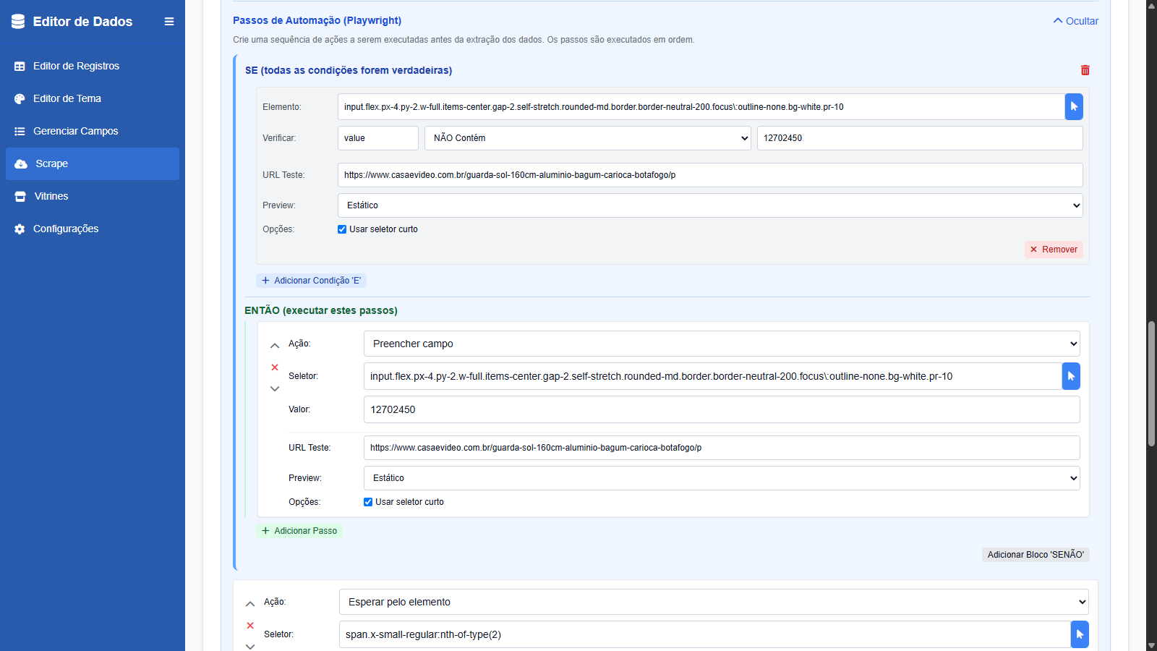This screenshot has height=651, width=1157.
Task: Delete the Preencher campo step with red X
Action: click(x=275, y=367)
